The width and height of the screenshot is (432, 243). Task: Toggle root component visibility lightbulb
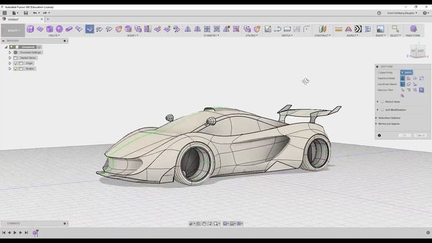click(11, 47)
